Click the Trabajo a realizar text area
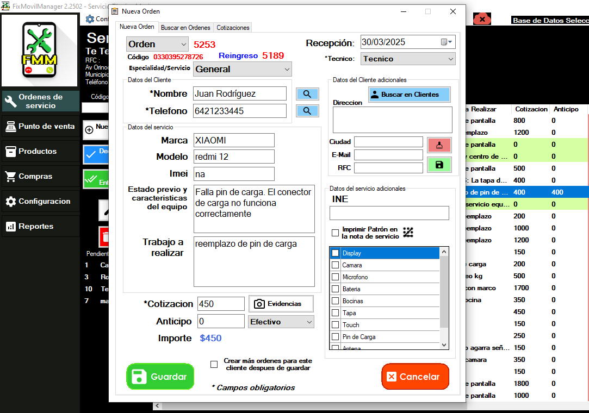Screen dimensions: 589x413 (x=254, y=262)
